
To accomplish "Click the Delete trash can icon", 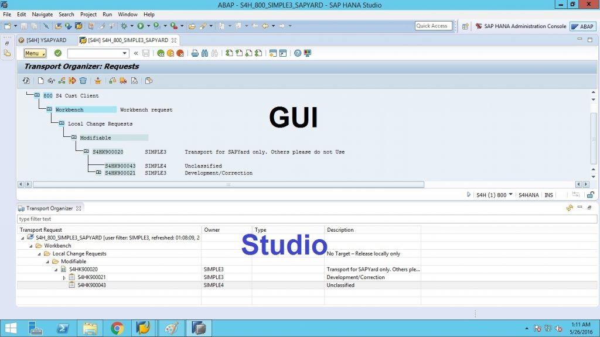I will point(83,81).
